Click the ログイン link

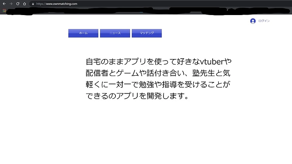tap(264, 21)
